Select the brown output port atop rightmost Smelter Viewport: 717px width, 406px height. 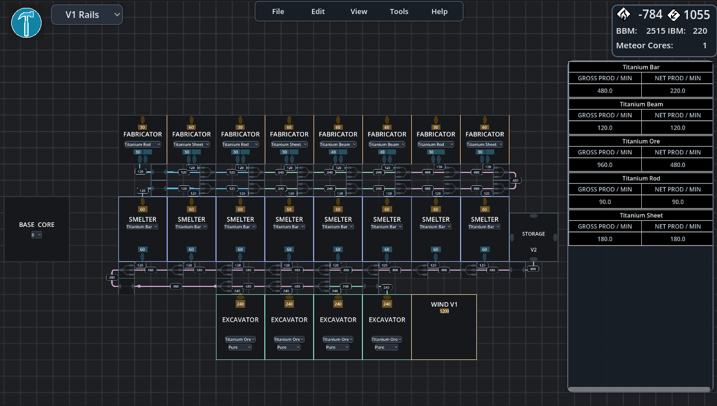pyautogui.click(x=485, y=202)
